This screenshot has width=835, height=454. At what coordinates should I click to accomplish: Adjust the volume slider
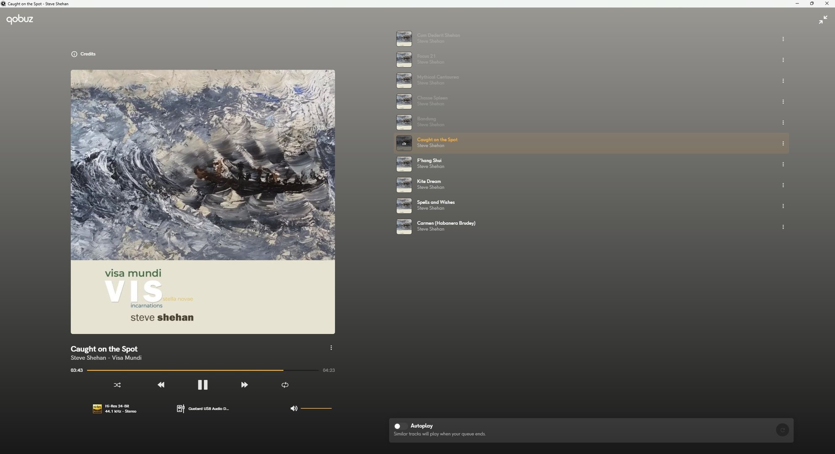tap(316, 408)
